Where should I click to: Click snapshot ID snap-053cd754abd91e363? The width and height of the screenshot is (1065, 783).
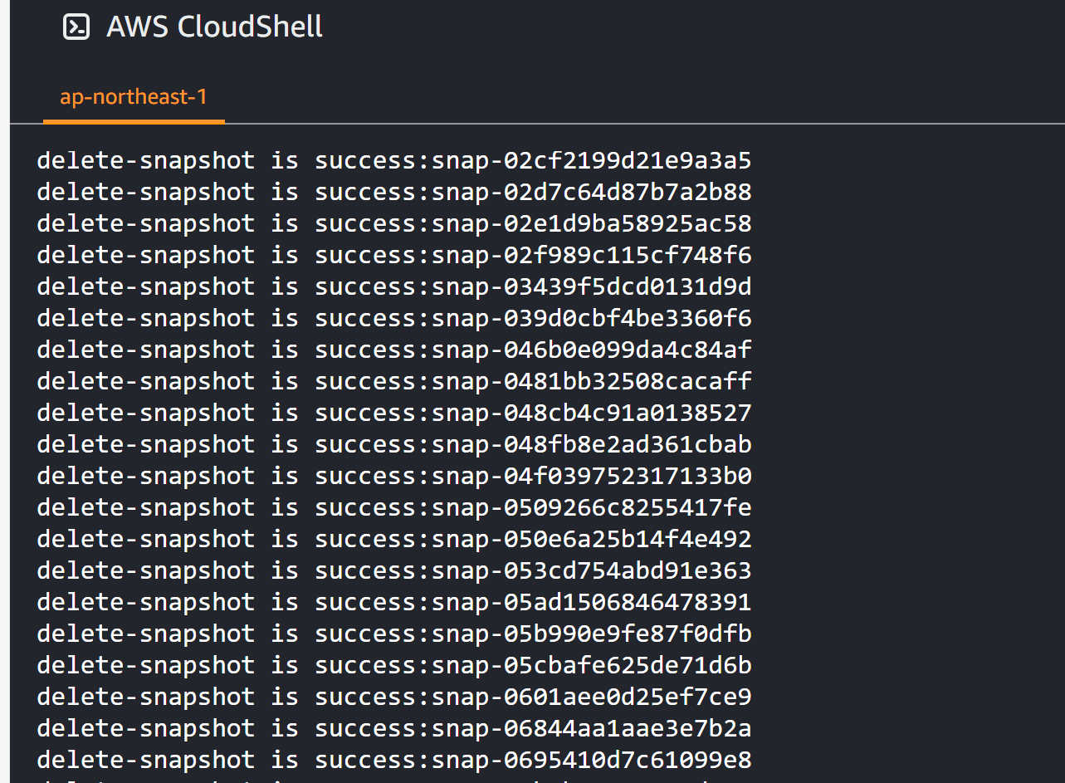point(591,570)
